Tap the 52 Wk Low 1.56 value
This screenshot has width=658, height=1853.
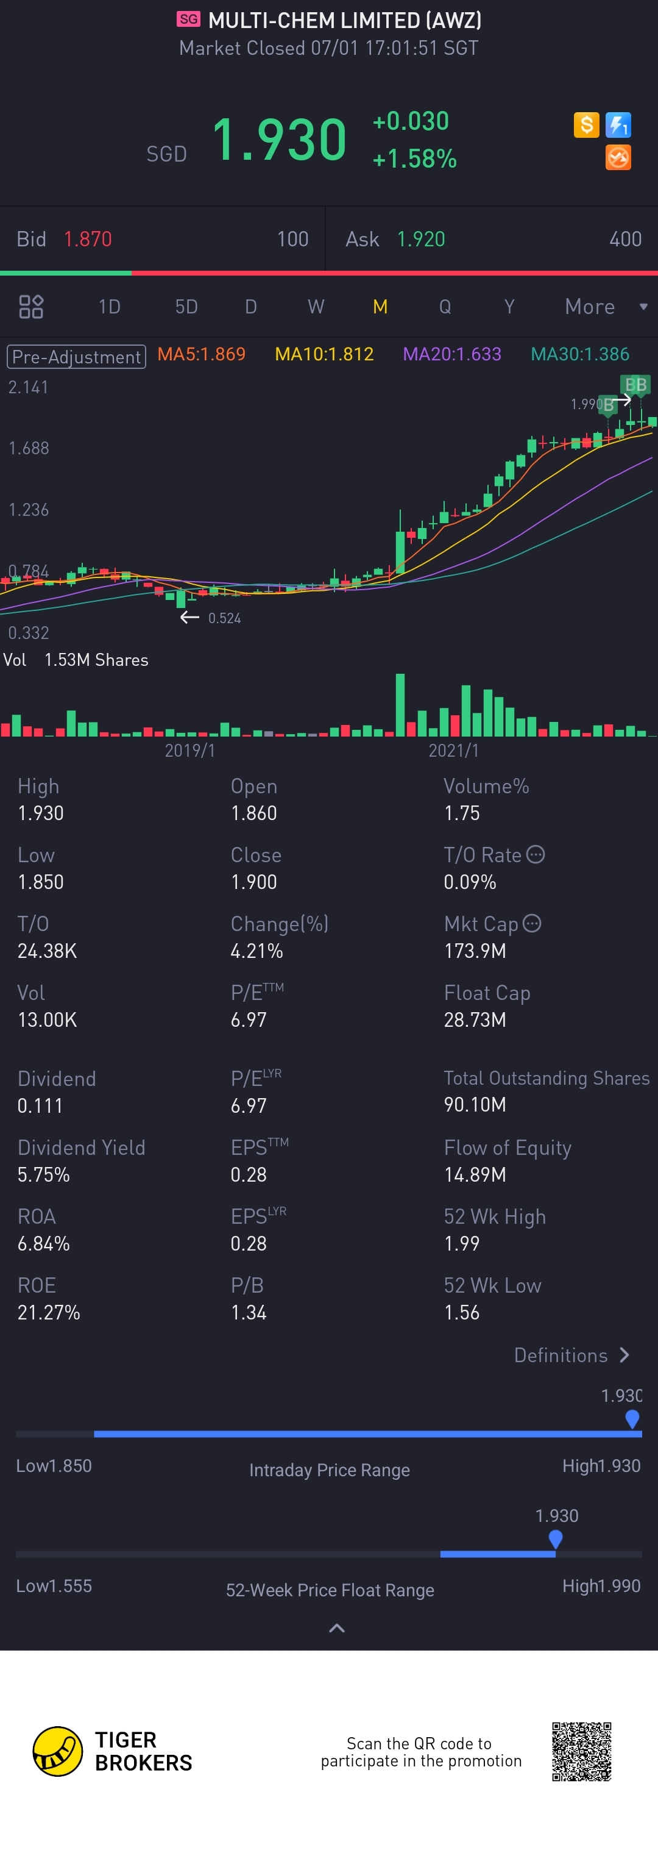462,1312
